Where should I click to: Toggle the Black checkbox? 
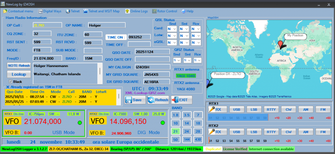pyautogui.click(x=10, y=81)
